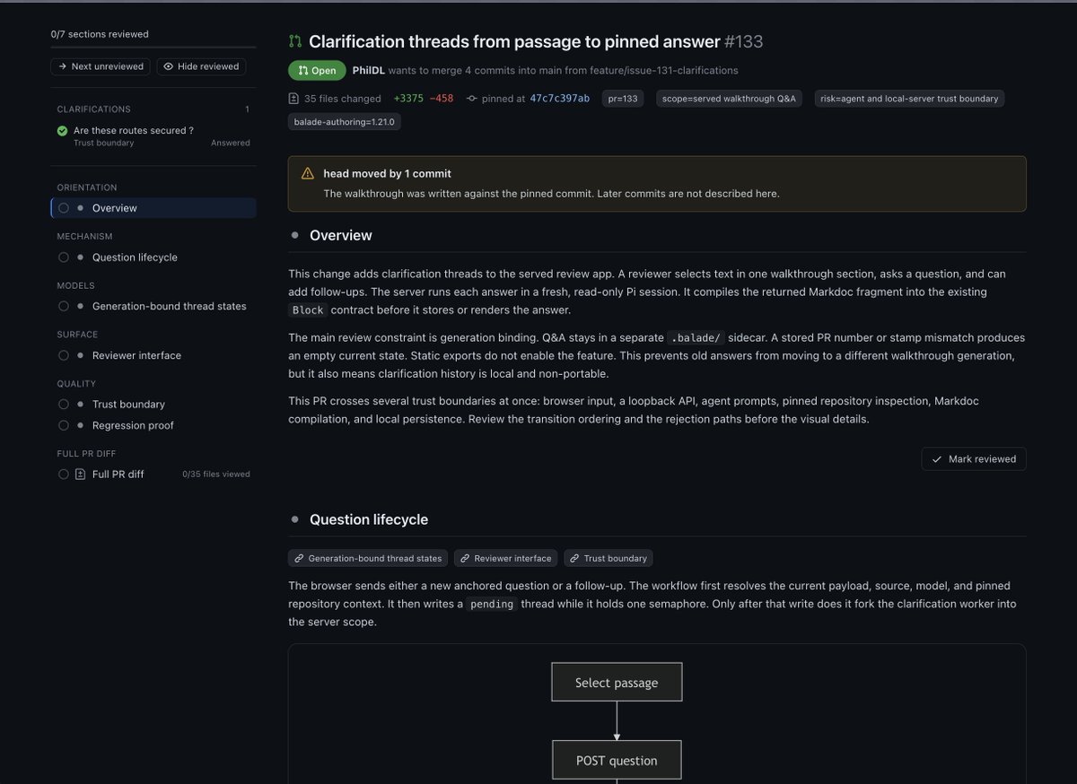Open the Generation-bound thread states section chip

point(369,558)
